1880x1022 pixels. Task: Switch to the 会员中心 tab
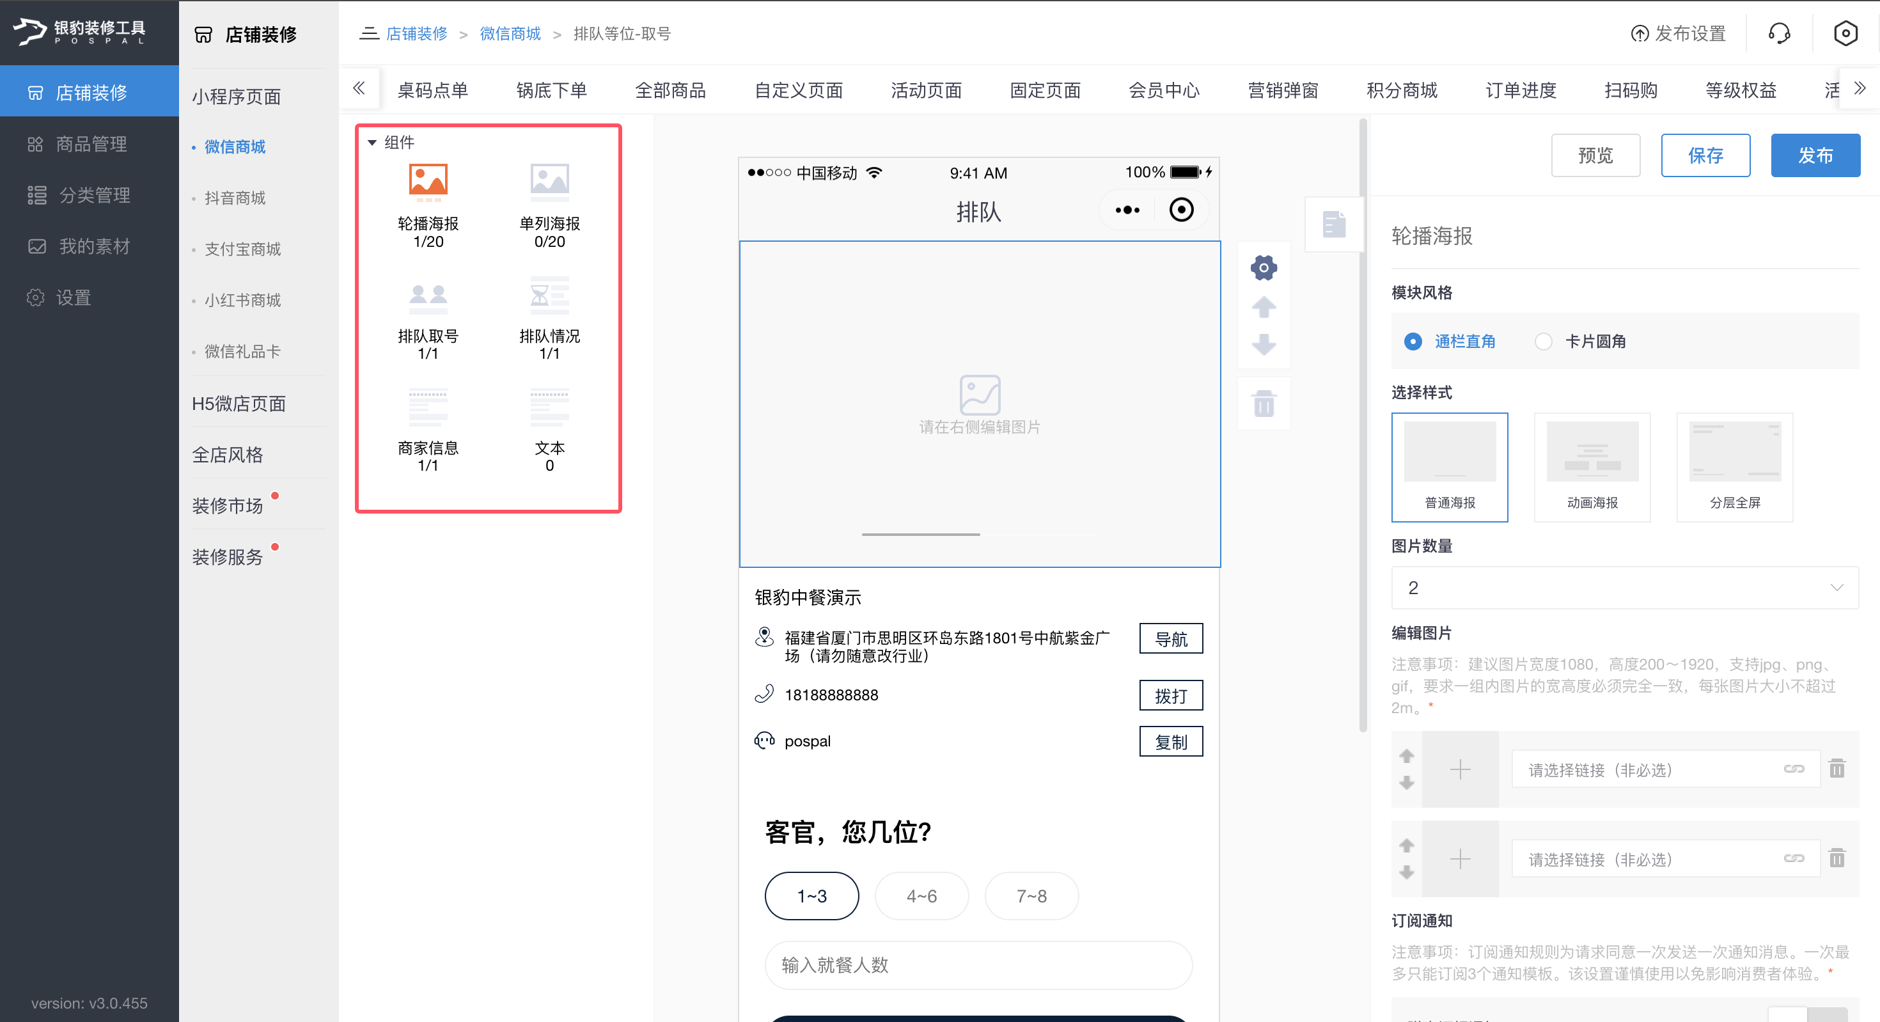1164,91
